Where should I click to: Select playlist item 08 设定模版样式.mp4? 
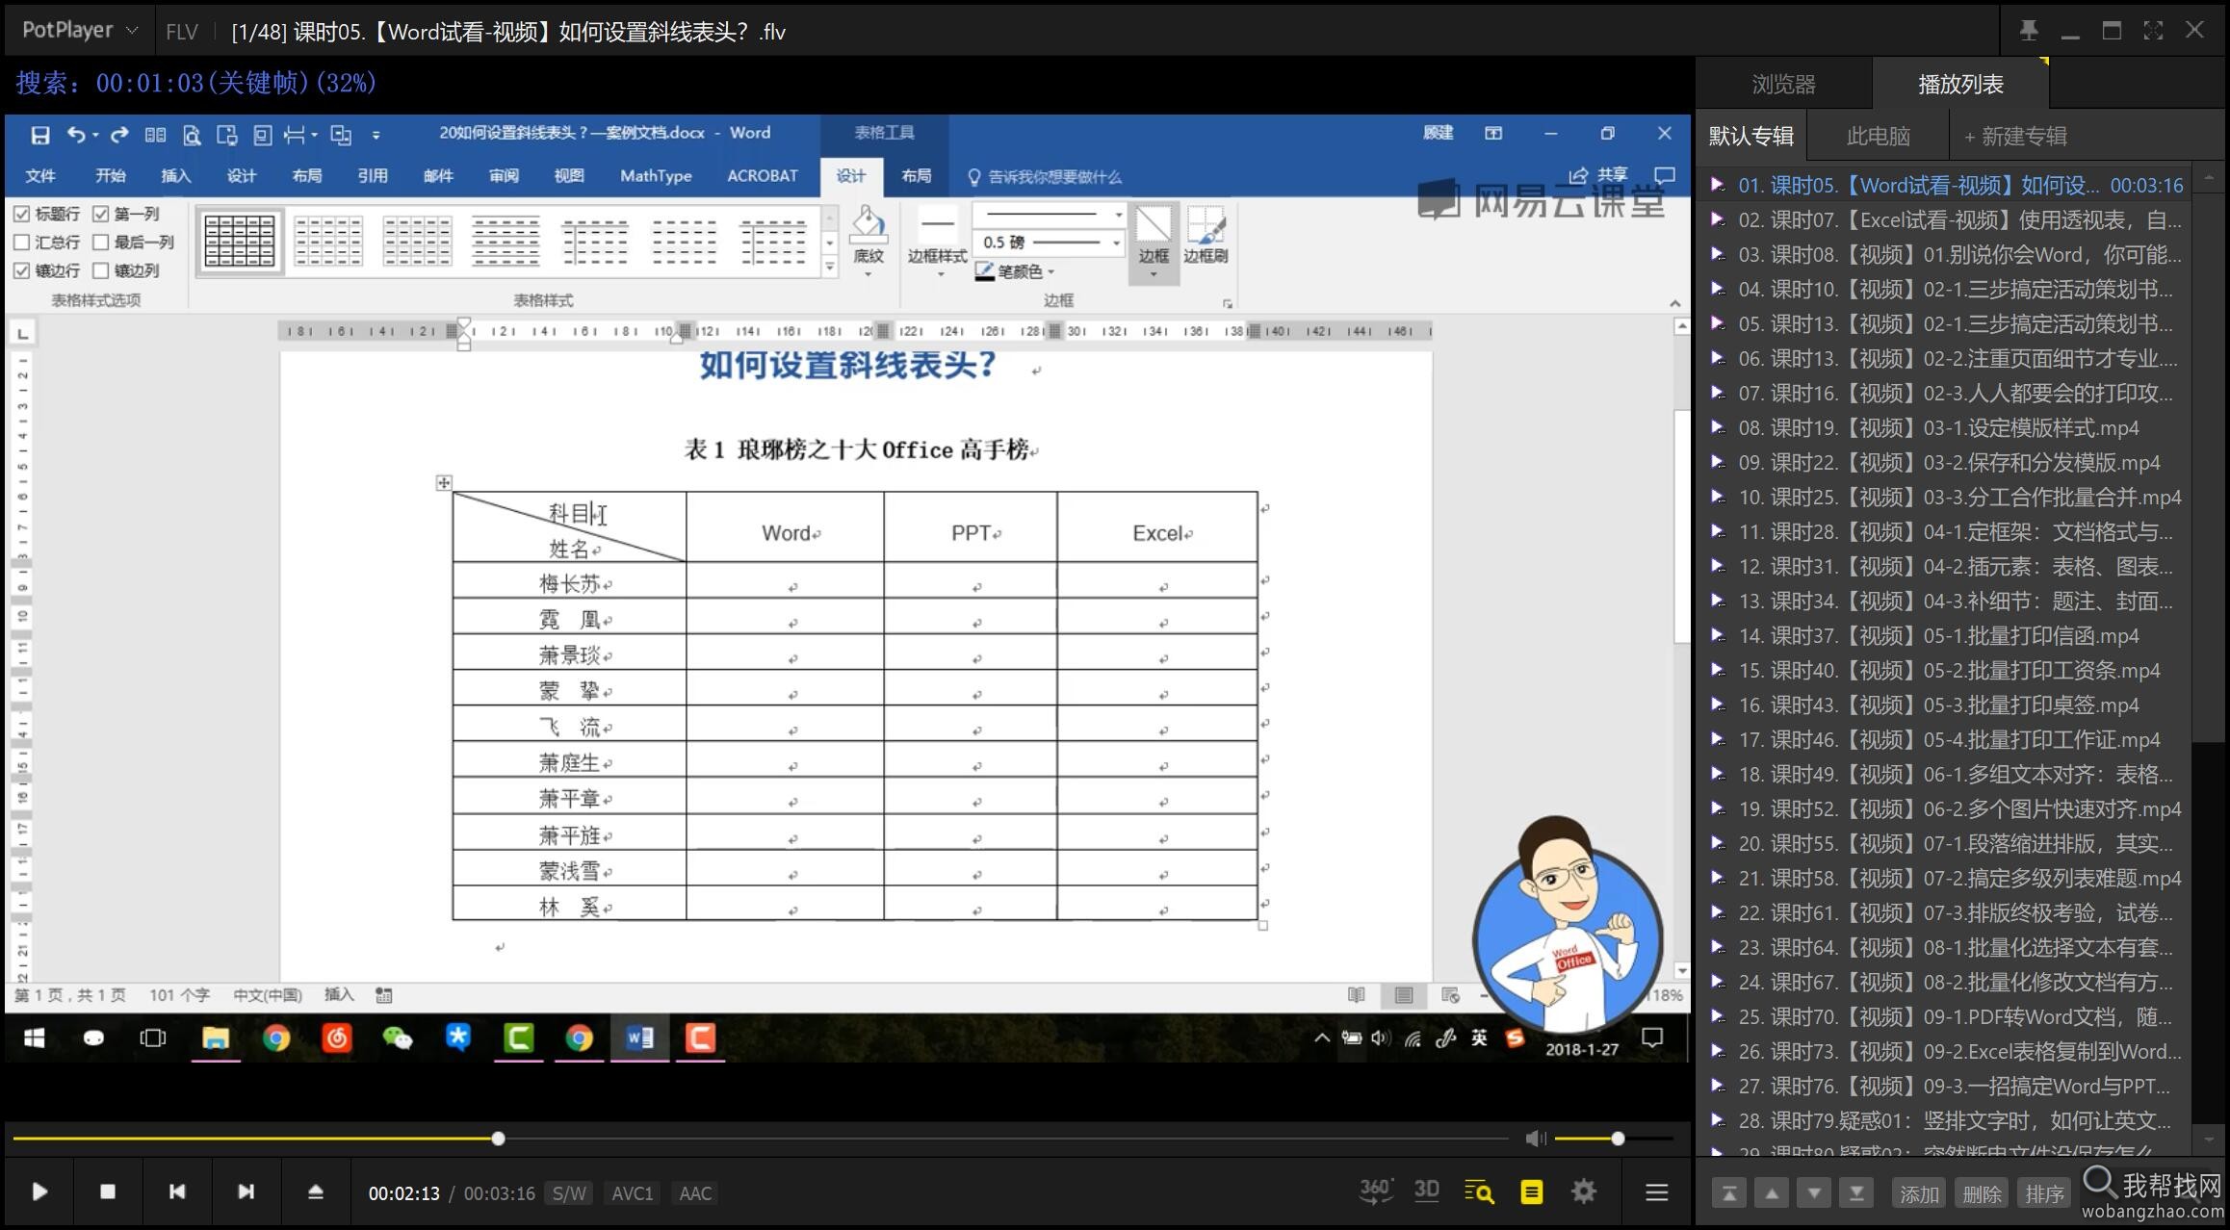1945,428
